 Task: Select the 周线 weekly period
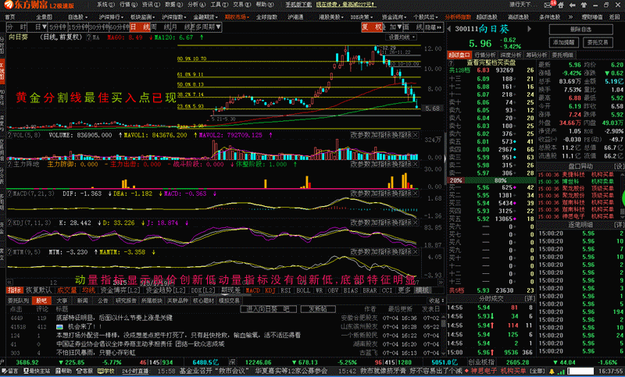(x=161, y=27)
